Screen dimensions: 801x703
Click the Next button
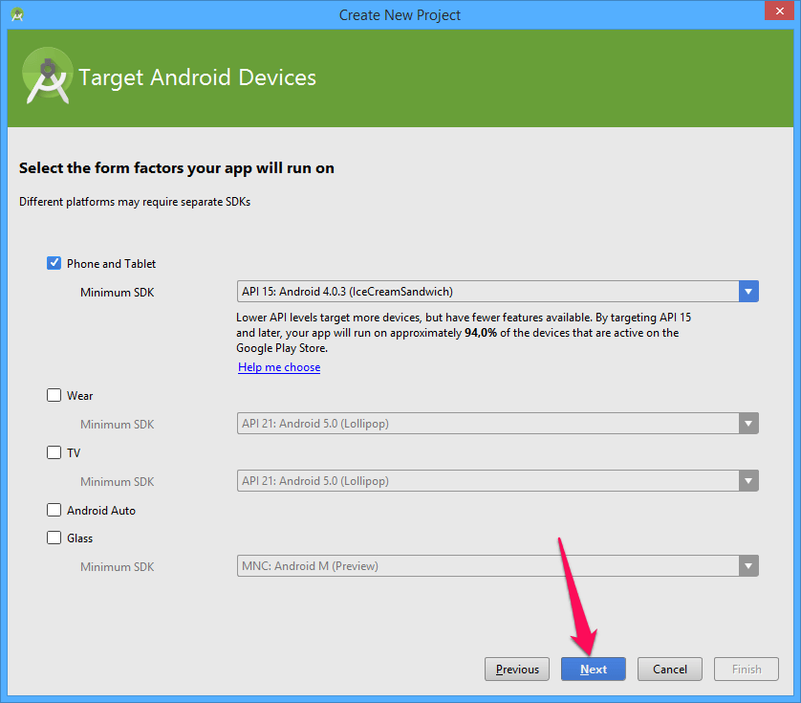pyautogui.click(x=593, y=670)
